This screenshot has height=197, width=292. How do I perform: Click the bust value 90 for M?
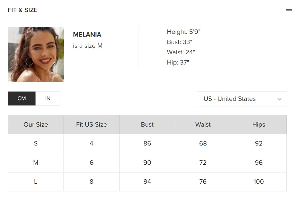click(x=147, y=163)
